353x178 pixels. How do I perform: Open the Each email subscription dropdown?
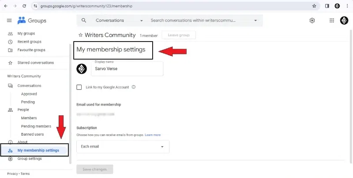[123, 147]
